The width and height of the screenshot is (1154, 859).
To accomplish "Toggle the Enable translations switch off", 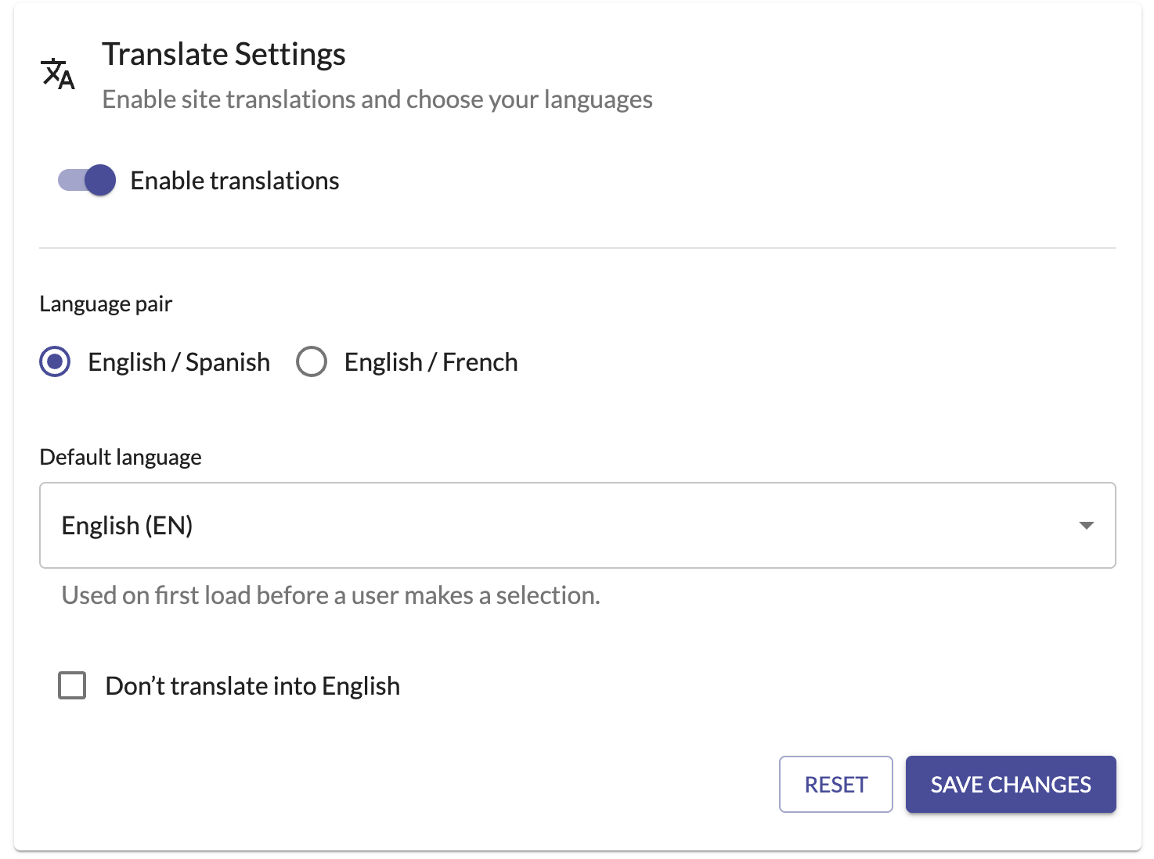I will (x=87, y=181).
